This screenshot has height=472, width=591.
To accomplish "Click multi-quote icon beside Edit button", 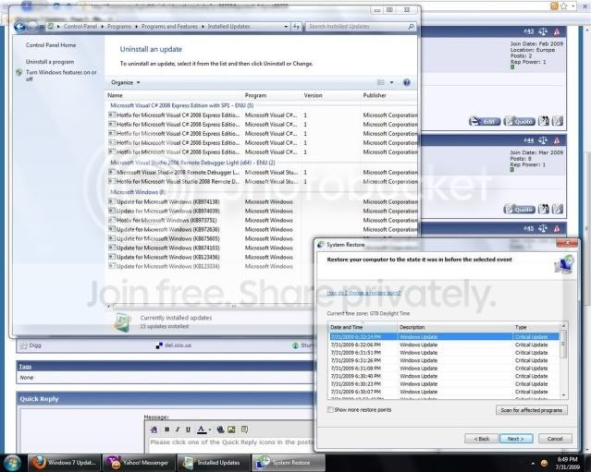I will (x=544, y=121).
